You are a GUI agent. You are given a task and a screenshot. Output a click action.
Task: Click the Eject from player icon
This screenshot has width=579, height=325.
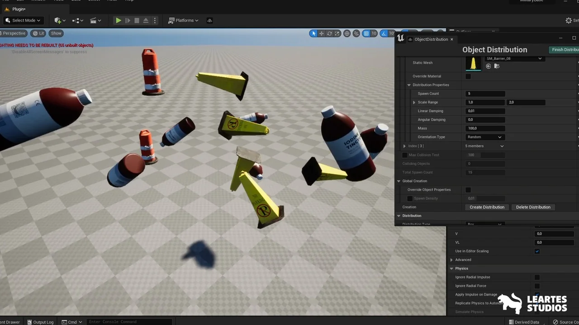tap(146, 20)
